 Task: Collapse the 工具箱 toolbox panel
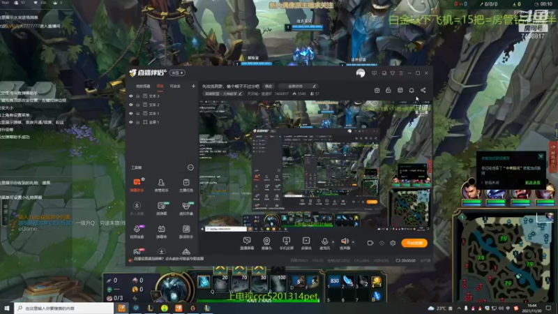click(x=190, y=167)
